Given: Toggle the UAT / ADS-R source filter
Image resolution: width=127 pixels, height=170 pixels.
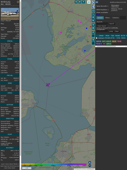Looking at the screenshot, I should click(107, 41).
